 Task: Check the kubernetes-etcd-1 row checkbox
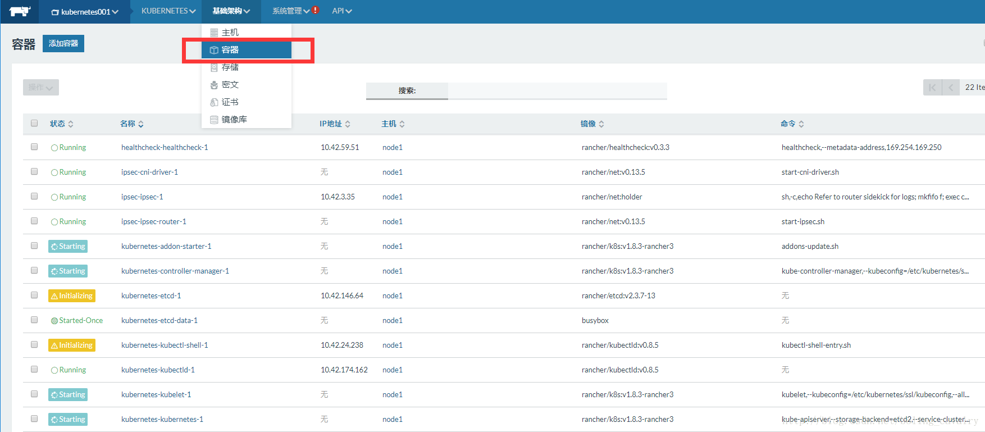(34, 295)
